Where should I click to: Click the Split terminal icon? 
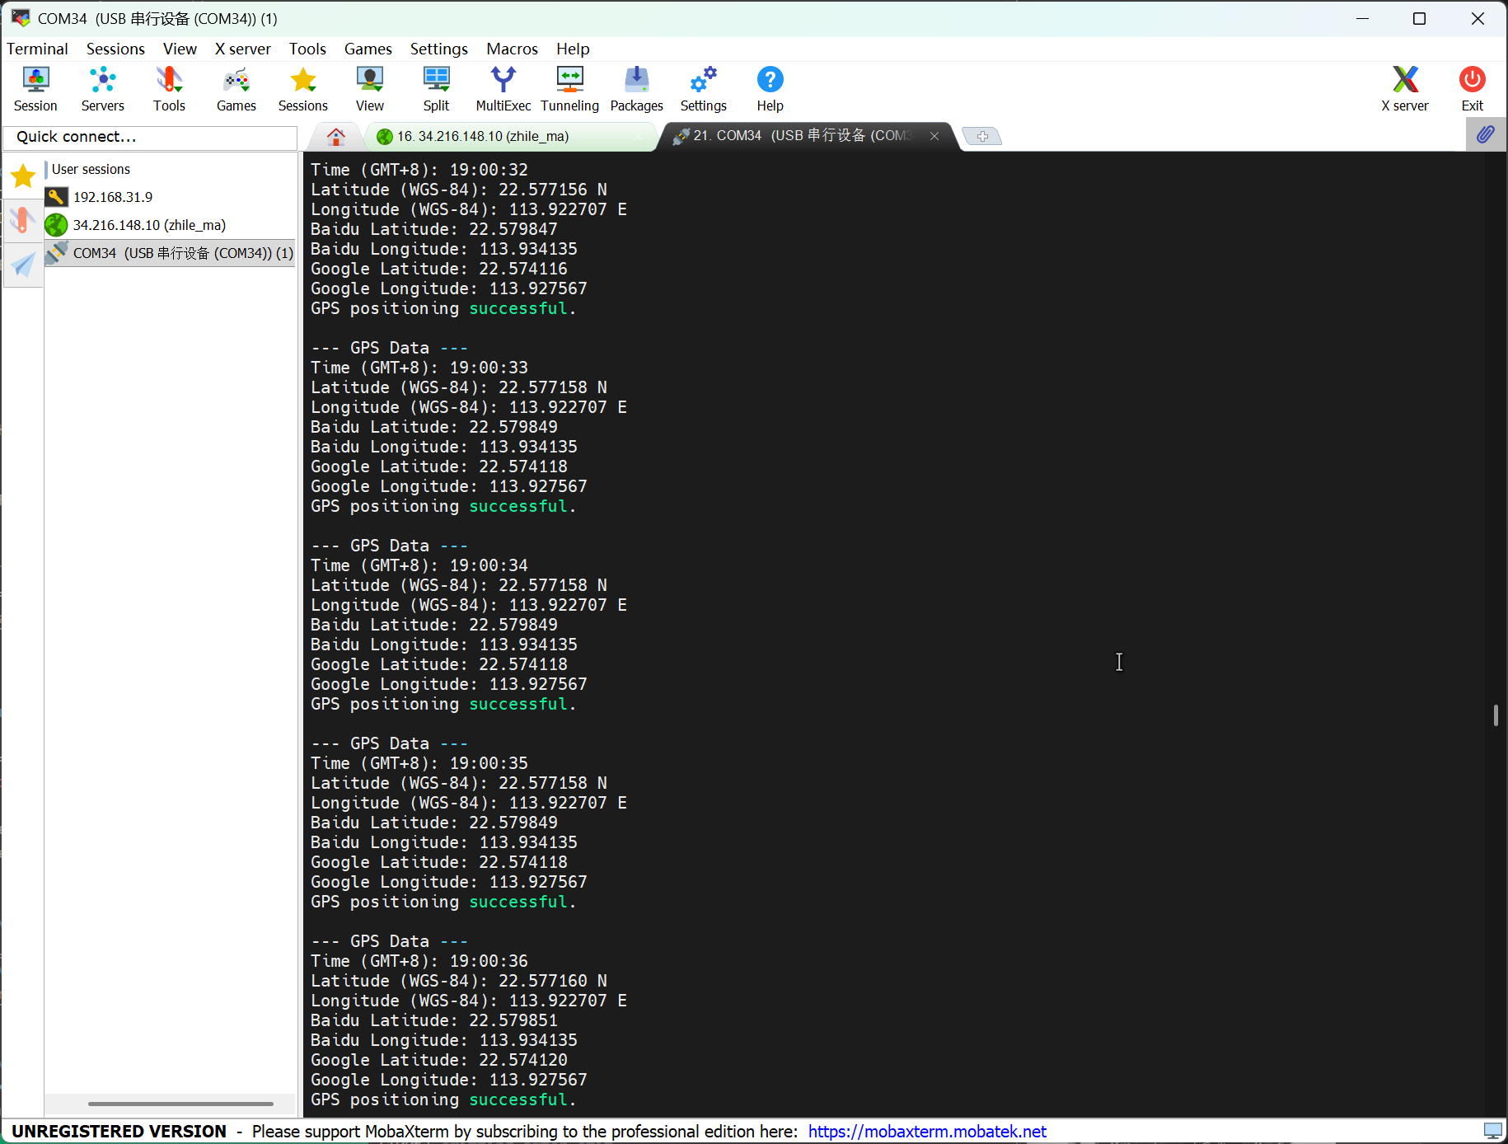[437, 89]
